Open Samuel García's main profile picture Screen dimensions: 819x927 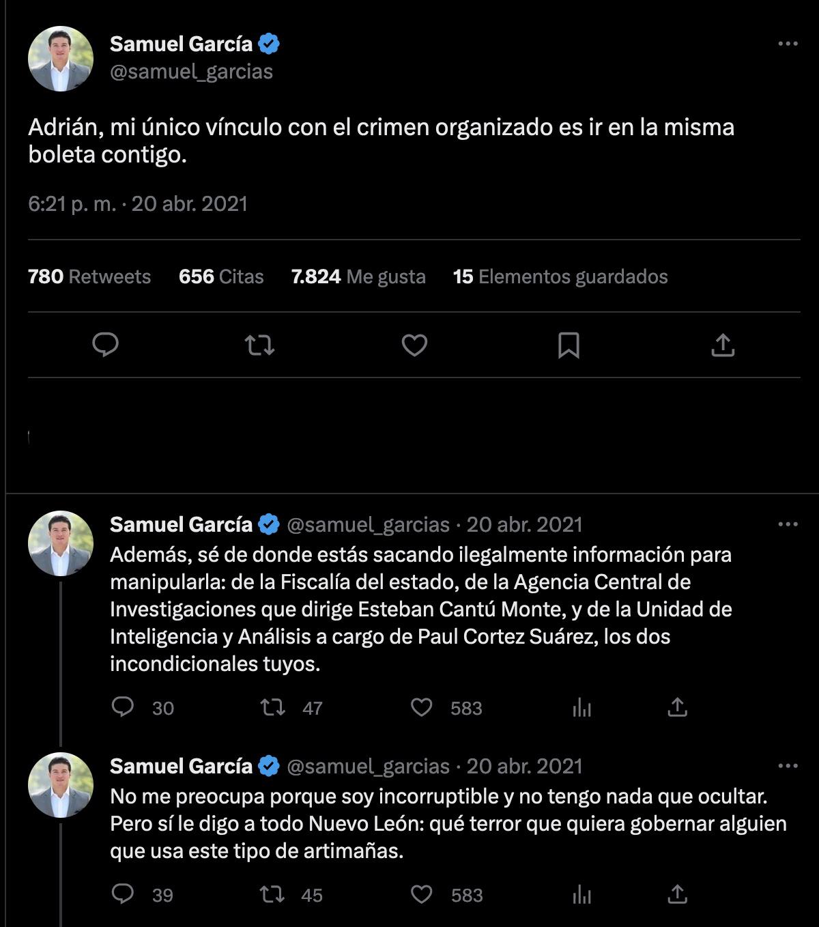pyautogui.click(x=61, y=59)
